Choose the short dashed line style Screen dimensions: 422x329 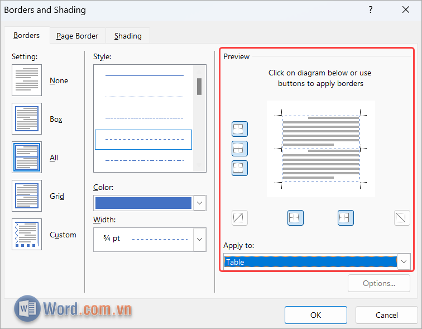pos(144,118)
